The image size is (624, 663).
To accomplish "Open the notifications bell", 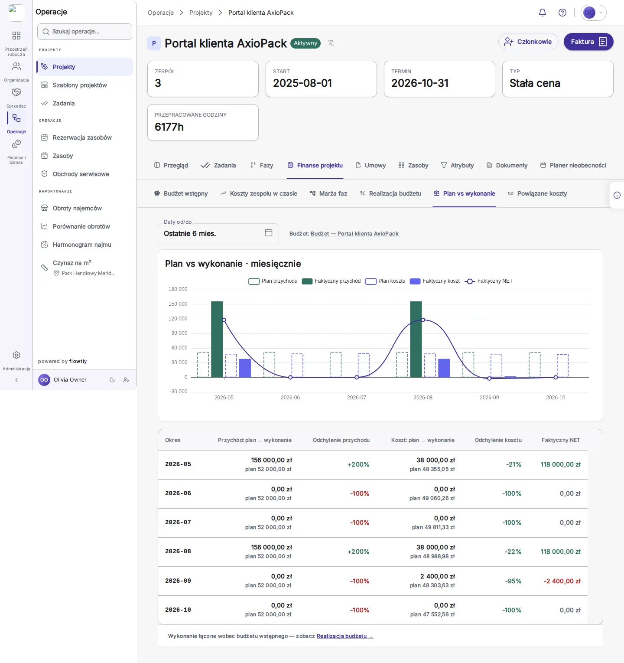I will point(543,13).
